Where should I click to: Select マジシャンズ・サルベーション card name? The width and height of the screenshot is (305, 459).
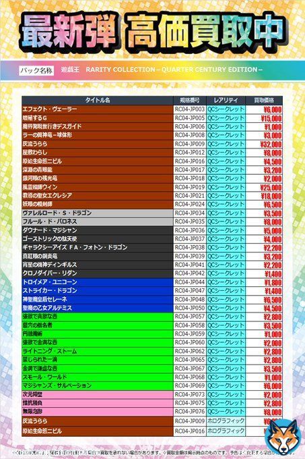point(57,385)
